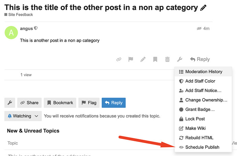Choose Change Ownership in post menu
Image resolution: width=237 pixels, height=156 pixels.
tap(203, 100)
